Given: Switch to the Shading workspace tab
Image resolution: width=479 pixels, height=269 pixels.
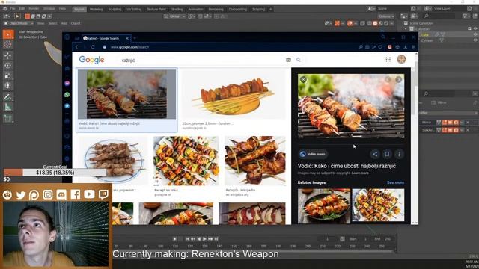Looking at the screenshot, I should click(x=177, y=10).
